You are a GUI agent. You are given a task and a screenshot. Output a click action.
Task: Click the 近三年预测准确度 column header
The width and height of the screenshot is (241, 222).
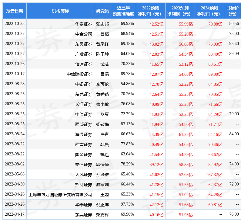click(123, 11)
